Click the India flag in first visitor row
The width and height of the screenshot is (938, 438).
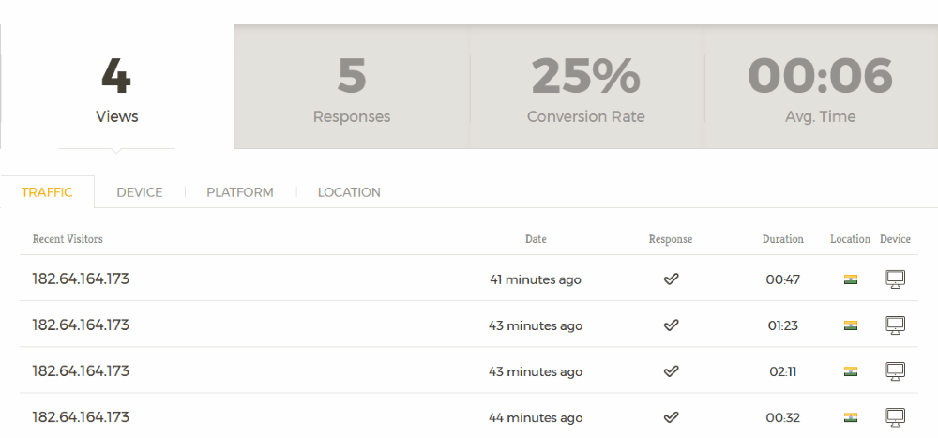tap(850, 279)
